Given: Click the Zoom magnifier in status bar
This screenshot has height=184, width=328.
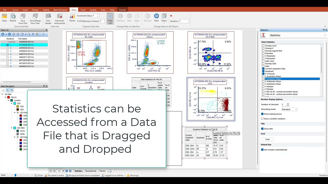Looking at the screenshot, I should click(x=35, y=175).
